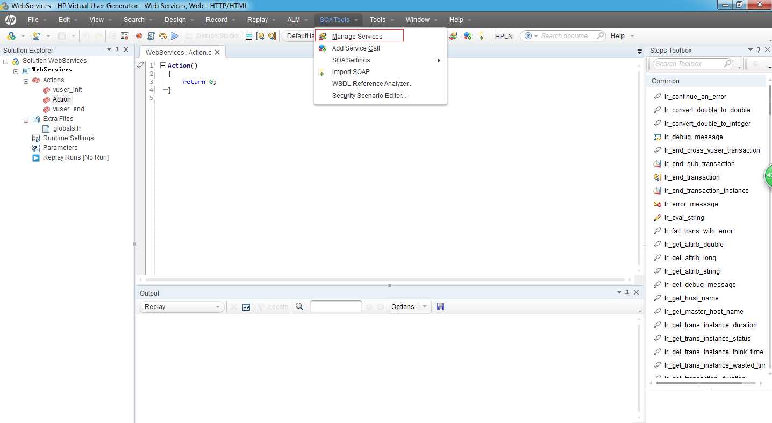
Task: Click the lr_debug_message step icon
Action: pos(657,137)
